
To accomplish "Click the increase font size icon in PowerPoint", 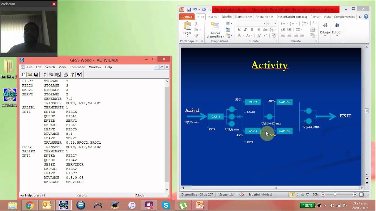I will [259, 36].
